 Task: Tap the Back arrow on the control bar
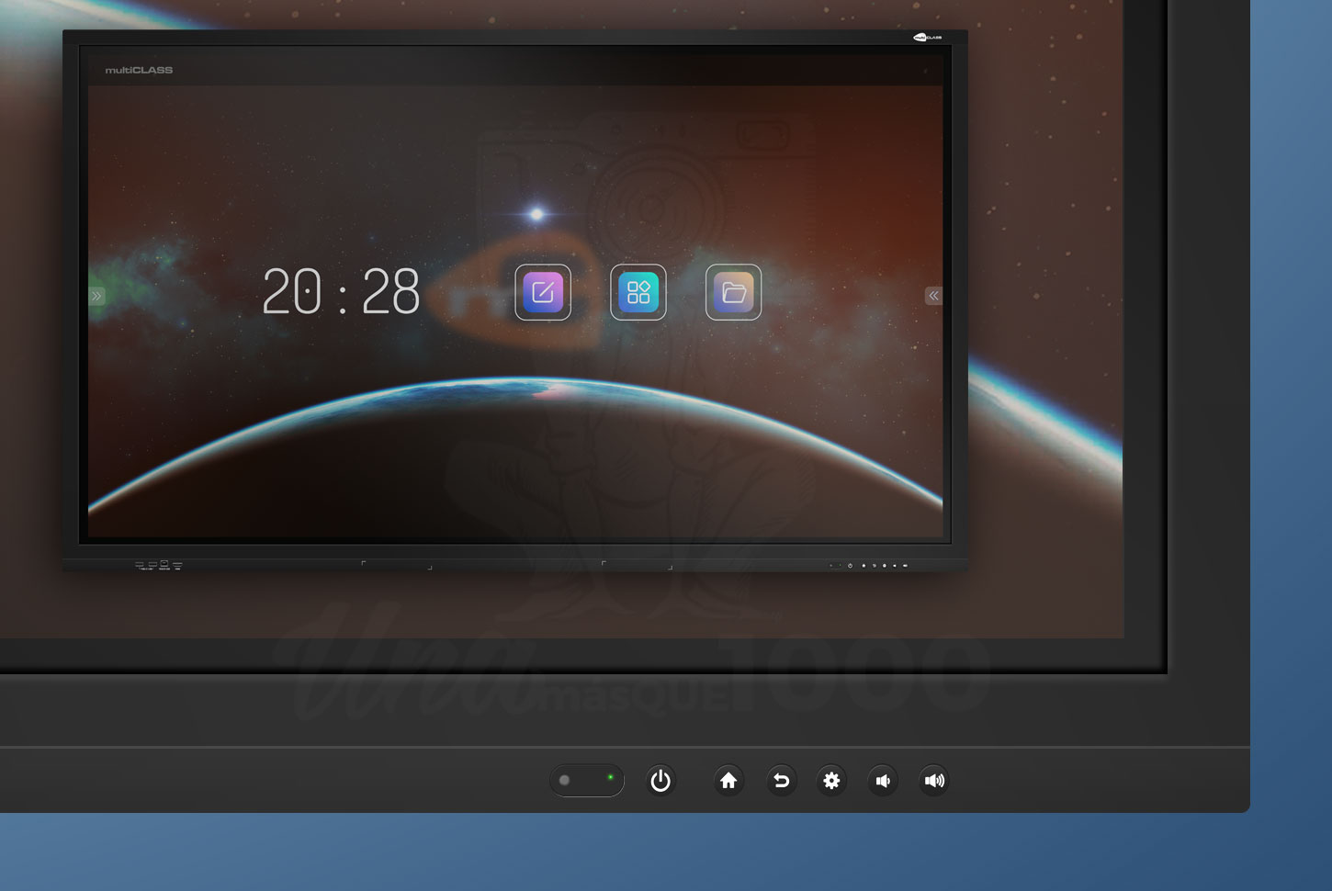coord(781,780)
